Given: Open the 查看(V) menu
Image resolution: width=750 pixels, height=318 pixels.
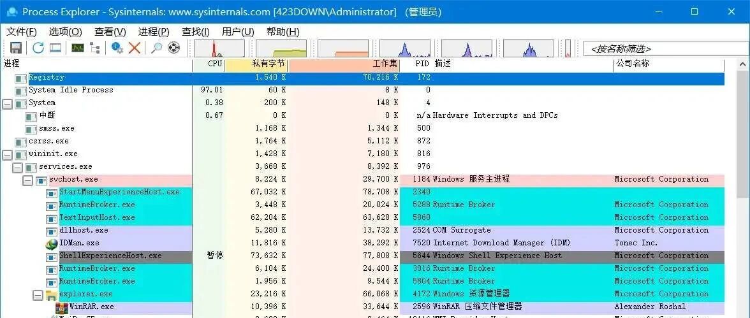Looking at the screenshot, I should point(110,32).
